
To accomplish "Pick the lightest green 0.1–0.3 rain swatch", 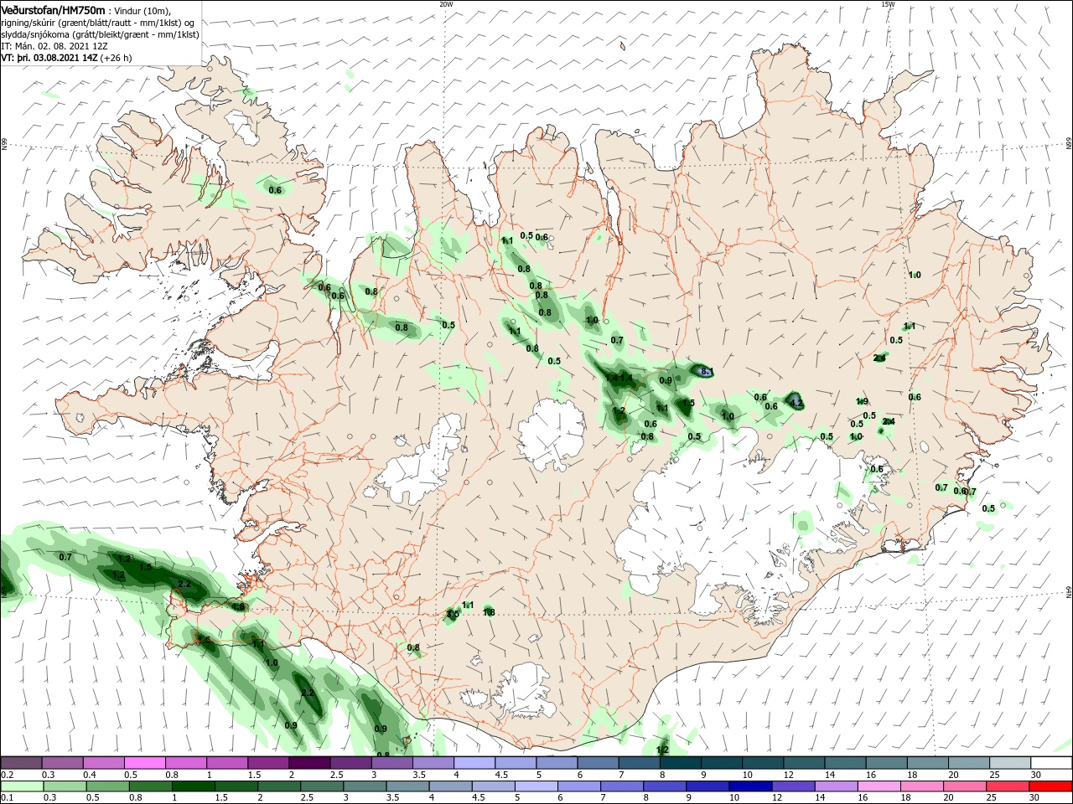I will click(21, 786).
